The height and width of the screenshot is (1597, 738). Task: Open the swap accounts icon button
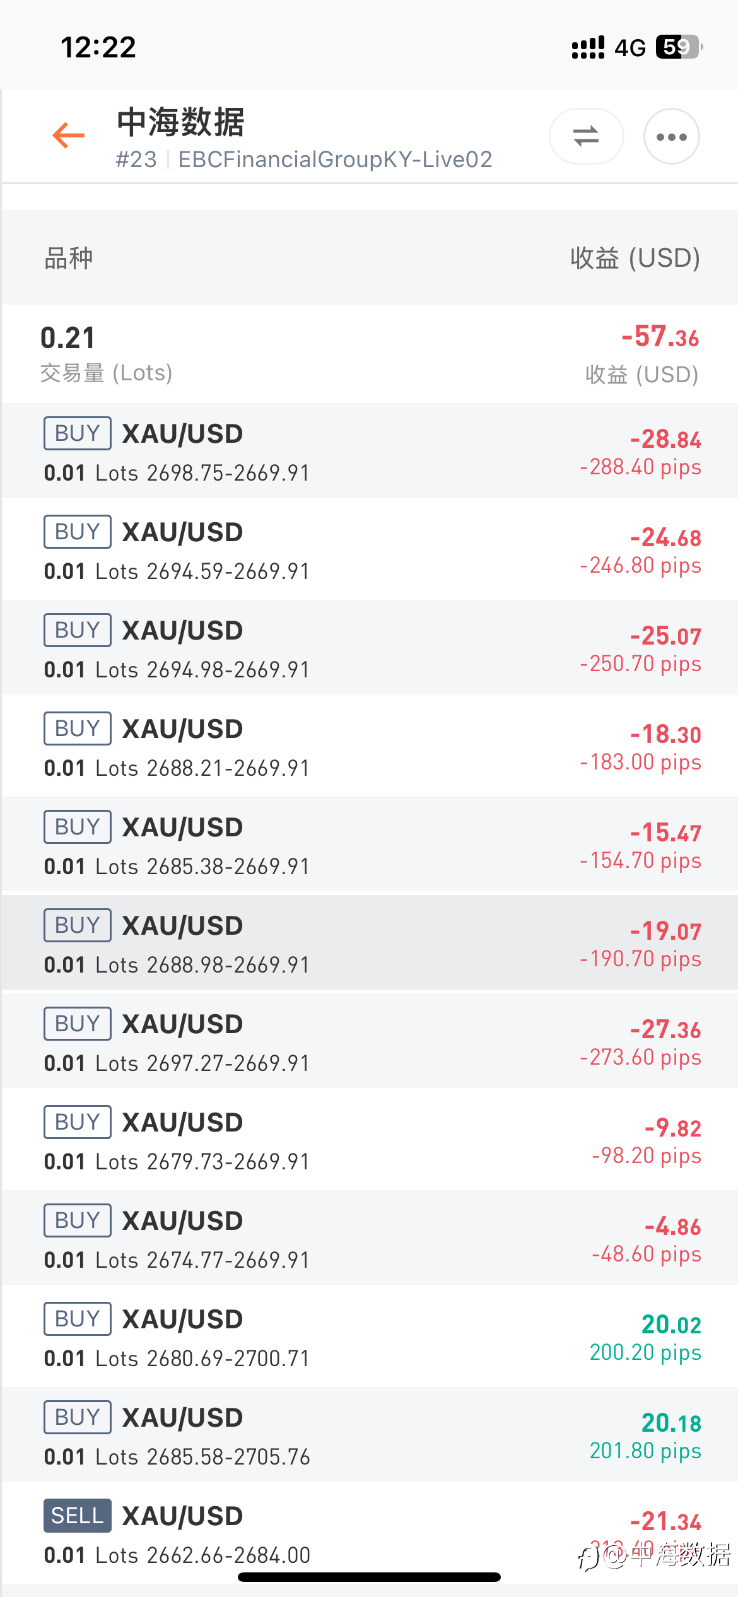586,136
